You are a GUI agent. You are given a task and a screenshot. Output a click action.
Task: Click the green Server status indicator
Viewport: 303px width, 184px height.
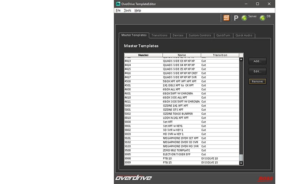(244, 18)
